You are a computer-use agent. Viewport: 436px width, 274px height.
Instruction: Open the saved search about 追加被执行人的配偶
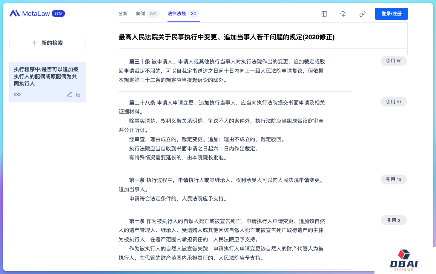coord(46,77)
